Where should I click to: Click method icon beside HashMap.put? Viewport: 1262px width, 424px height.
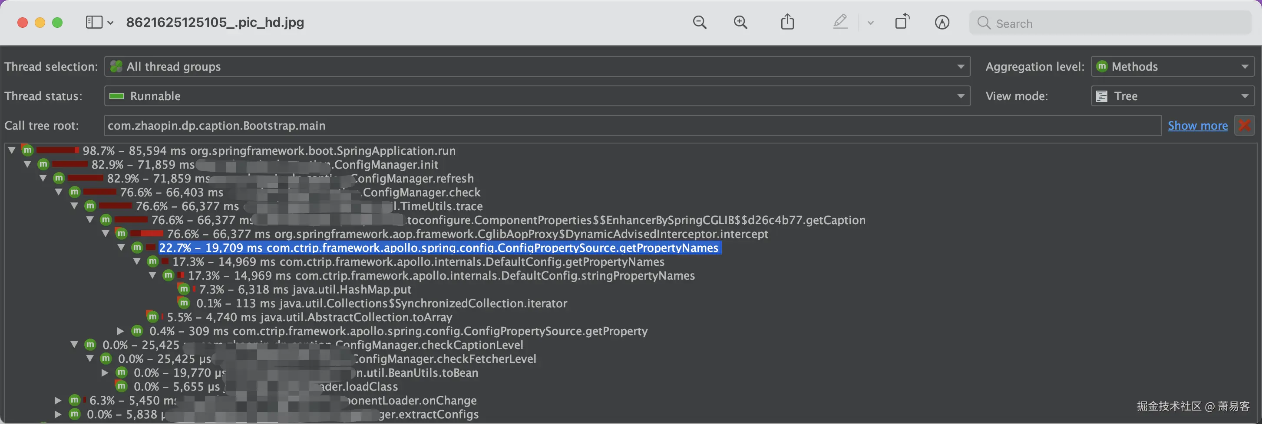click(184, 289)
